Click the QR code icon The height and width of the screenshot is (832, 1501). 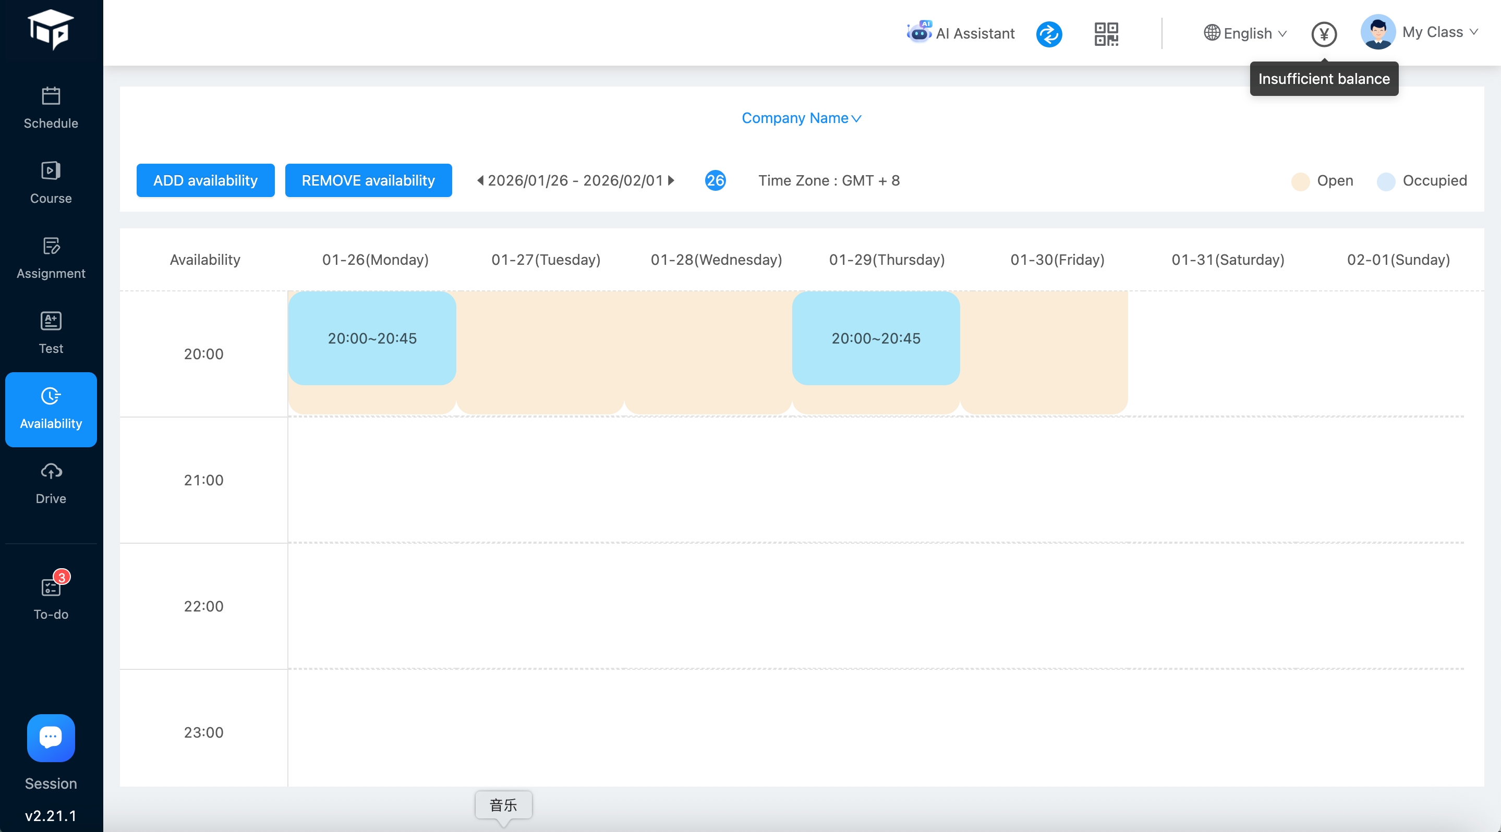(x=1105, y=34)
